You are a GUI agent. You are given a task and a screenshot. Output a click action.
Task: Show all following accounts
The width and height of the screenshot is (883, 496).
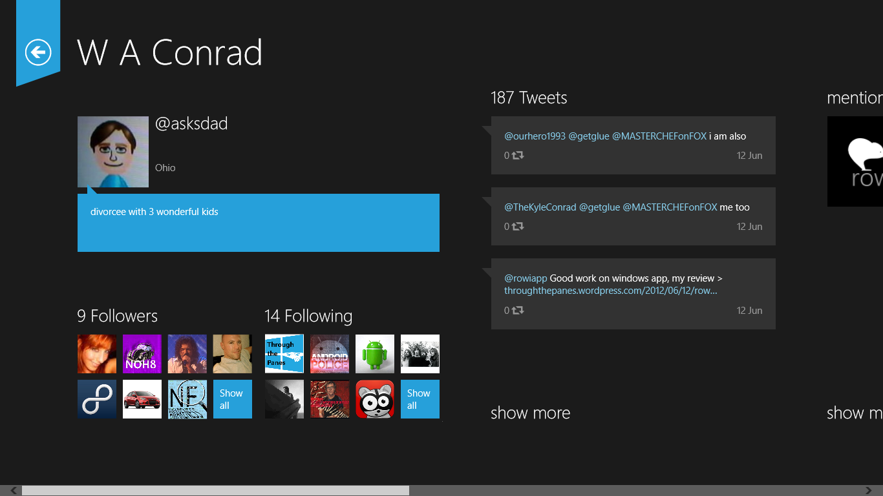420,399
